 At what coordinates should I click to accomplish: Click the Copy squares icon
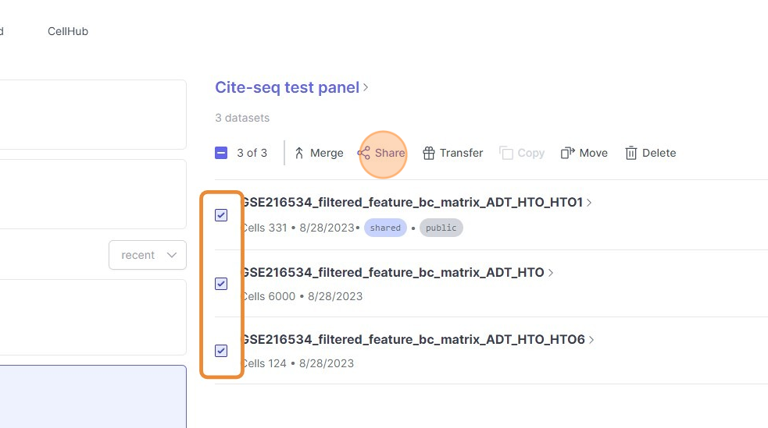tap(506, 153)
